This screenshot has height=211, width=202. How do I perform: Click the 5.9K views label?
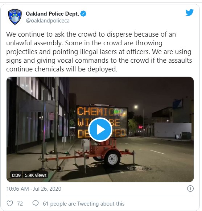coord(36,175)
